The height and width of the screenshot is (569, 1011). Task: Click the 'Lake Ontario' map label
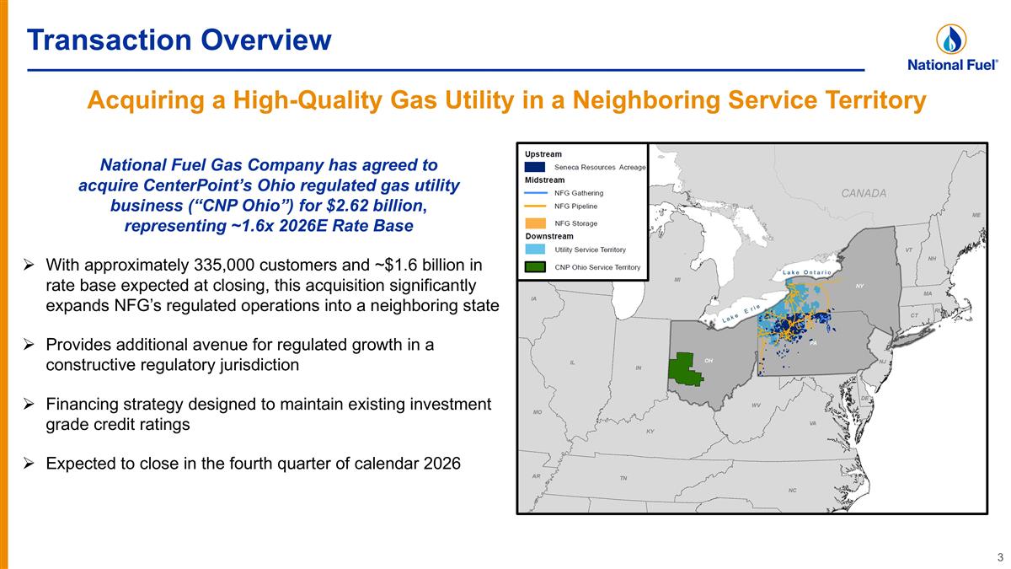(x=807, y=271)
